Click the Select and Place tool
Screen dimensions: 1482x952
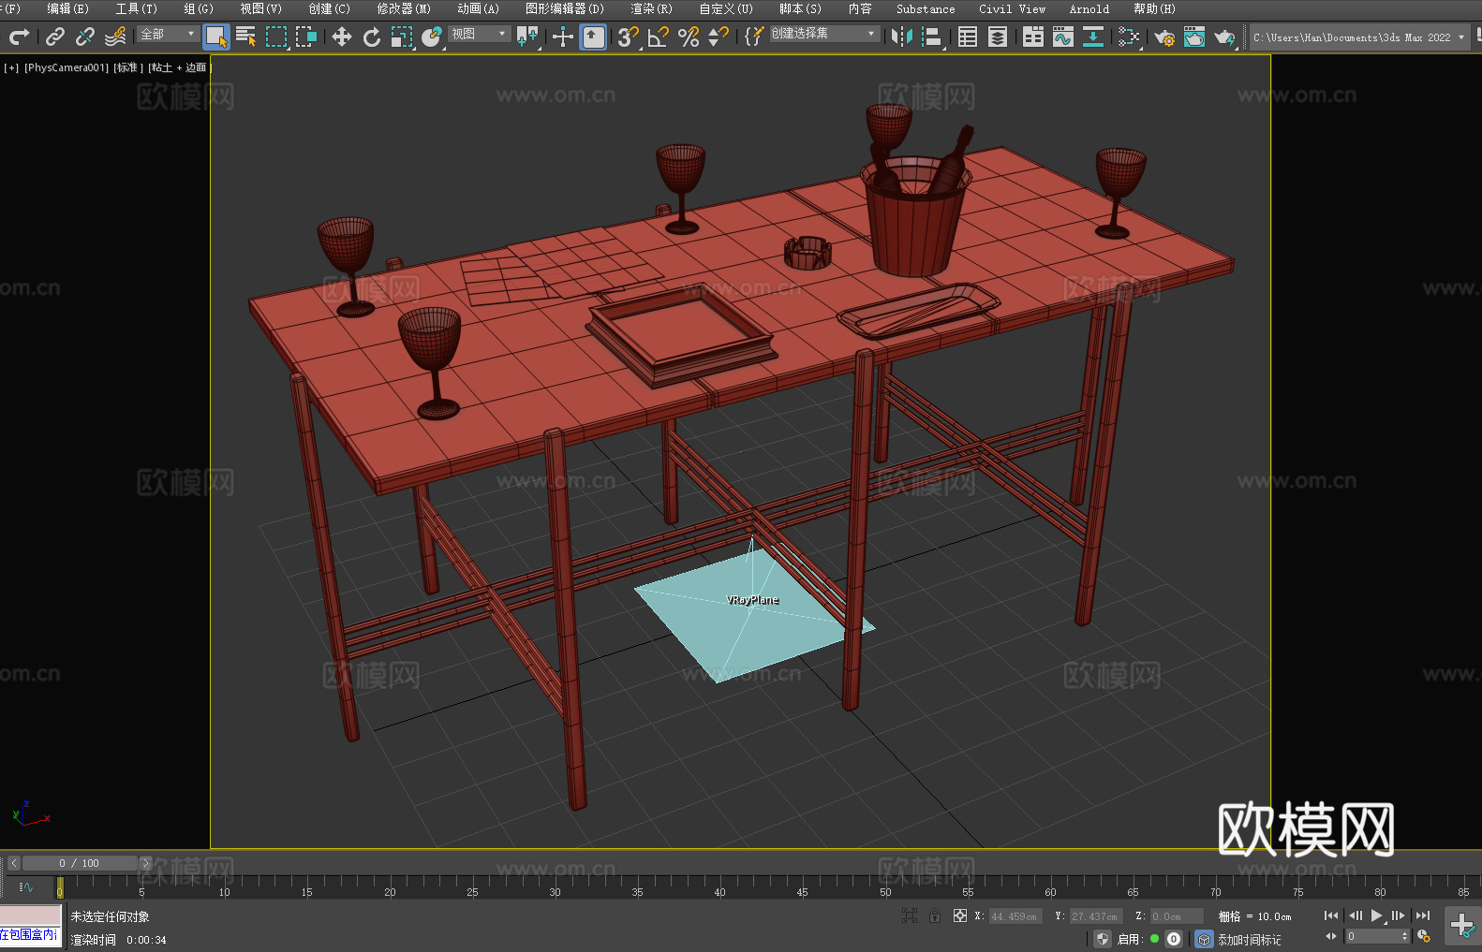click(x=432, y=37)
